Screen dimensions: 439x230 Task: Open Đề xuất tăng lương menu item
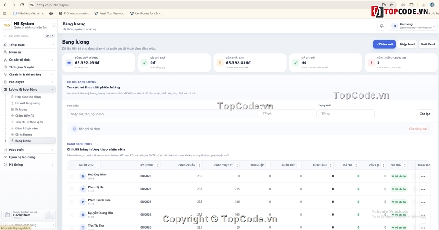point(33,103)
